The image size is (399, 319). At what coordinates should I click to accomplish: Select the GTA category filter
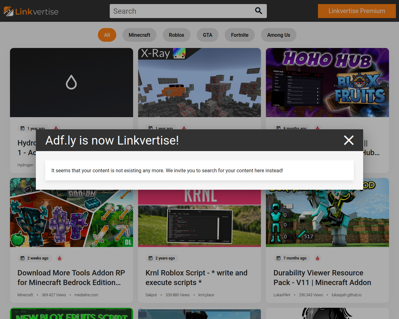[x=208, y=35]
